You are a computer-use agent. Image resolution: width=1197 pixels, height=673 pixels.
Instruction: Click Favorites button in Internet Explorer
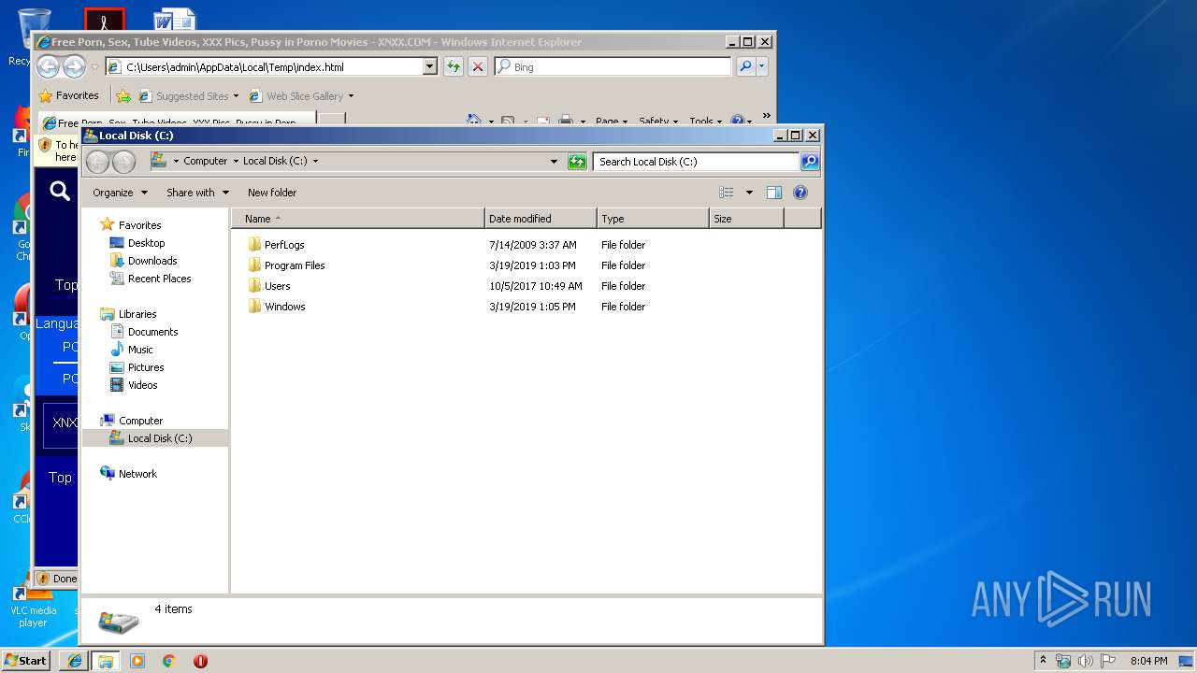68,95
